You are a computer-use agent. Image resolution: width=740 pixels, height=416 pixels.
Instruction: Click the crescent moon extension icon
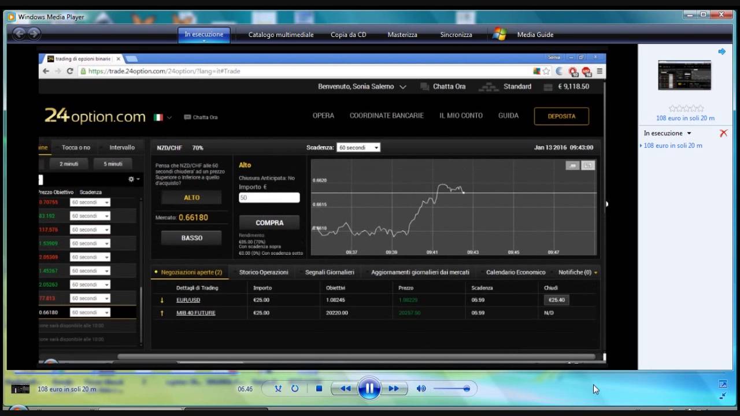coord(559,71)
